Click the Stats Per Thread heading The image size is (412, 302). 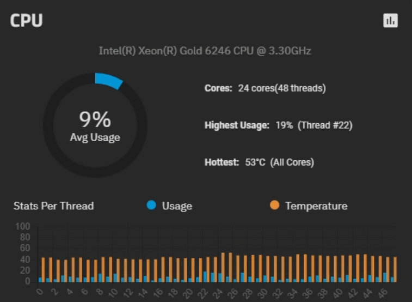click(53, 206)
